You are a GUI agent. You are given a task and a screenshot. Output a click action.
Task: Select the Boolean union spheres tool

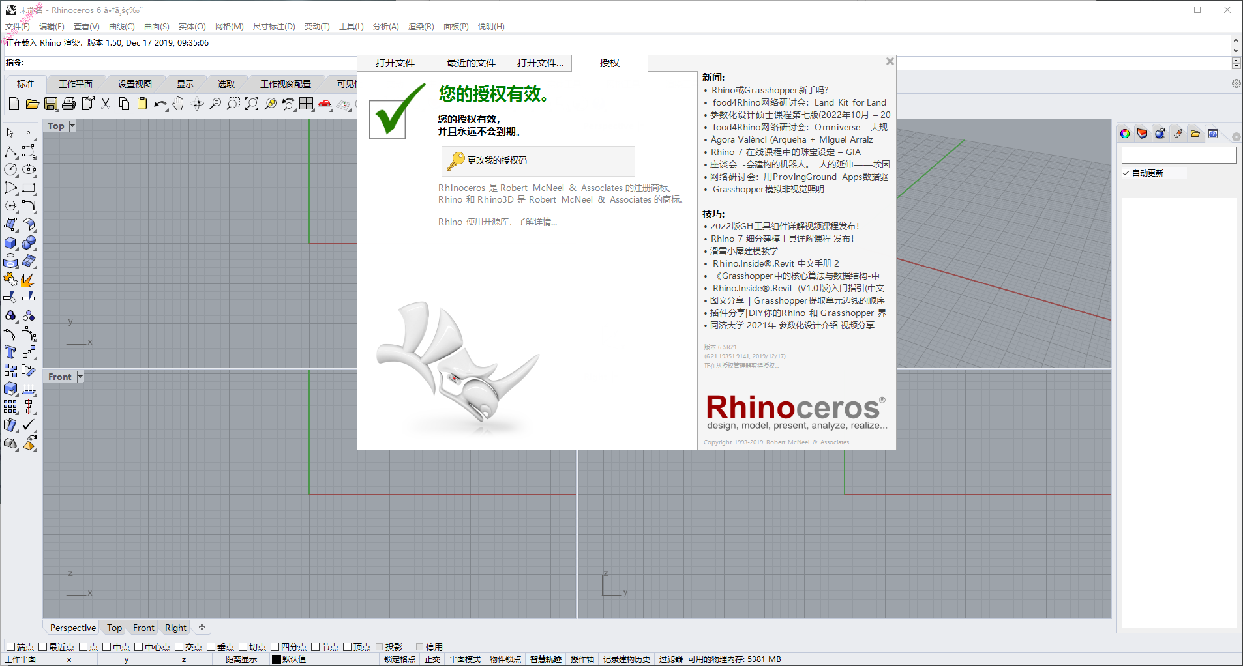tap(29, 243)
